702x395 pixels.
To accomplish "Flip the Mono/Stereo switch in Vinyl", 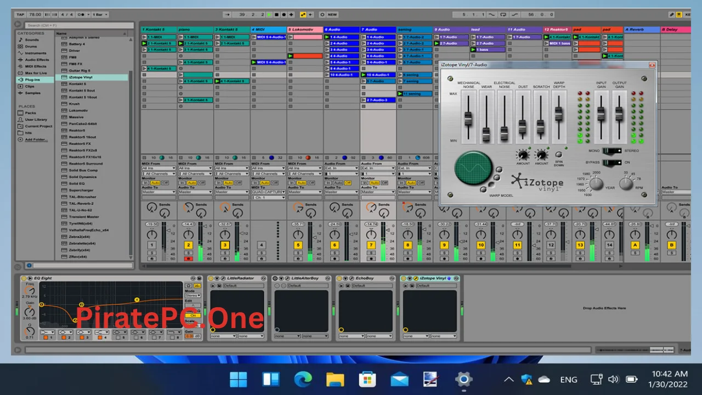I will coord(612,151).
